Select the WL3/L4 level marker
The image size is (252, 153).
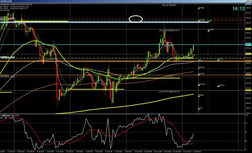199,85
